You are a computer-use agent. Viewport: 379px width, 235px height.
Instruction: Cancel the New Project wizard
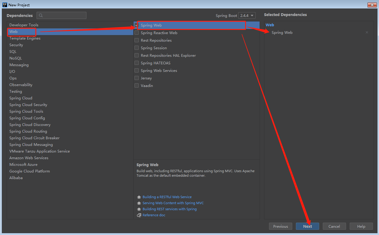point(334,227)
